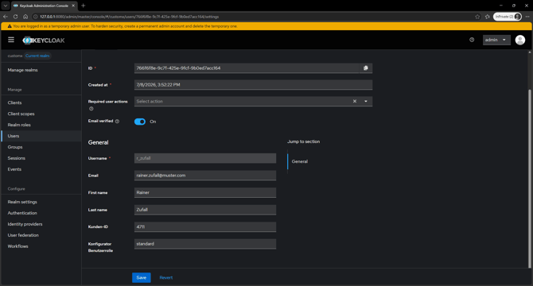Open the tab search dropdown arrow
This screenshot has width=533, height=286.
click(x=6, y=6)
